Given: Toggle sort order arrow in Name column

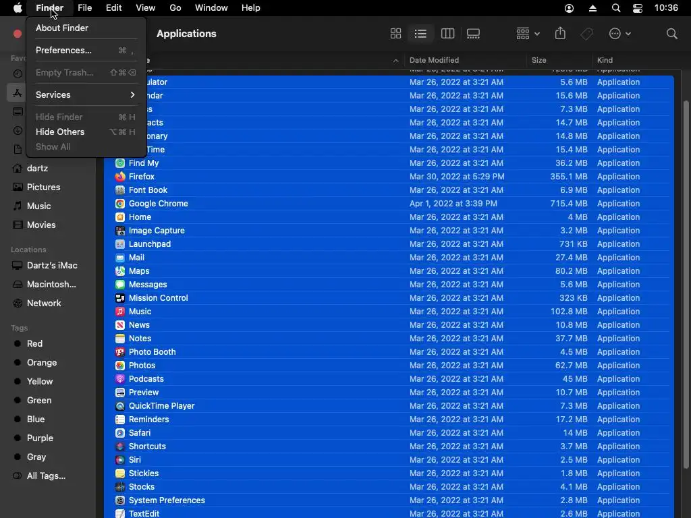Looking at the screenshot, I should [395, 61].
